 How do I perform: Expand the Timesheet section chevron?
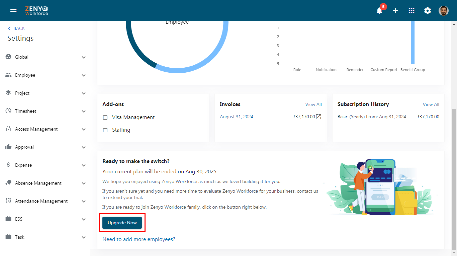click(84, 111)
